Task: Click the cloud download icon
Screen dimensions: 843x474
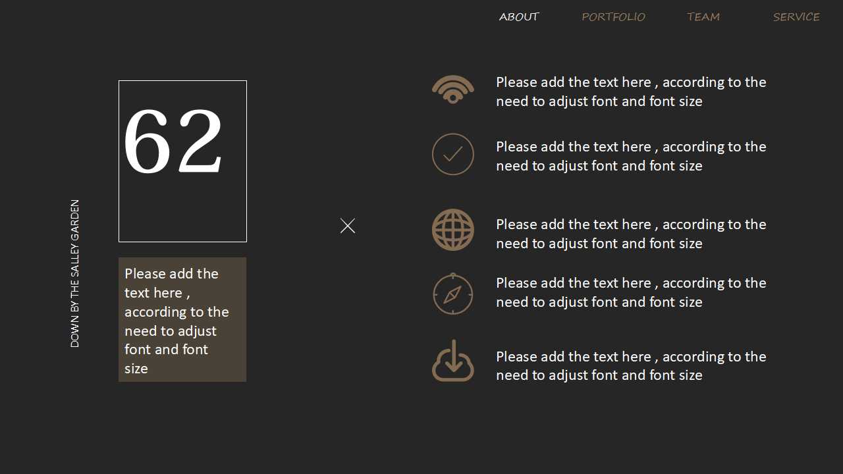Action: [453, 361]
